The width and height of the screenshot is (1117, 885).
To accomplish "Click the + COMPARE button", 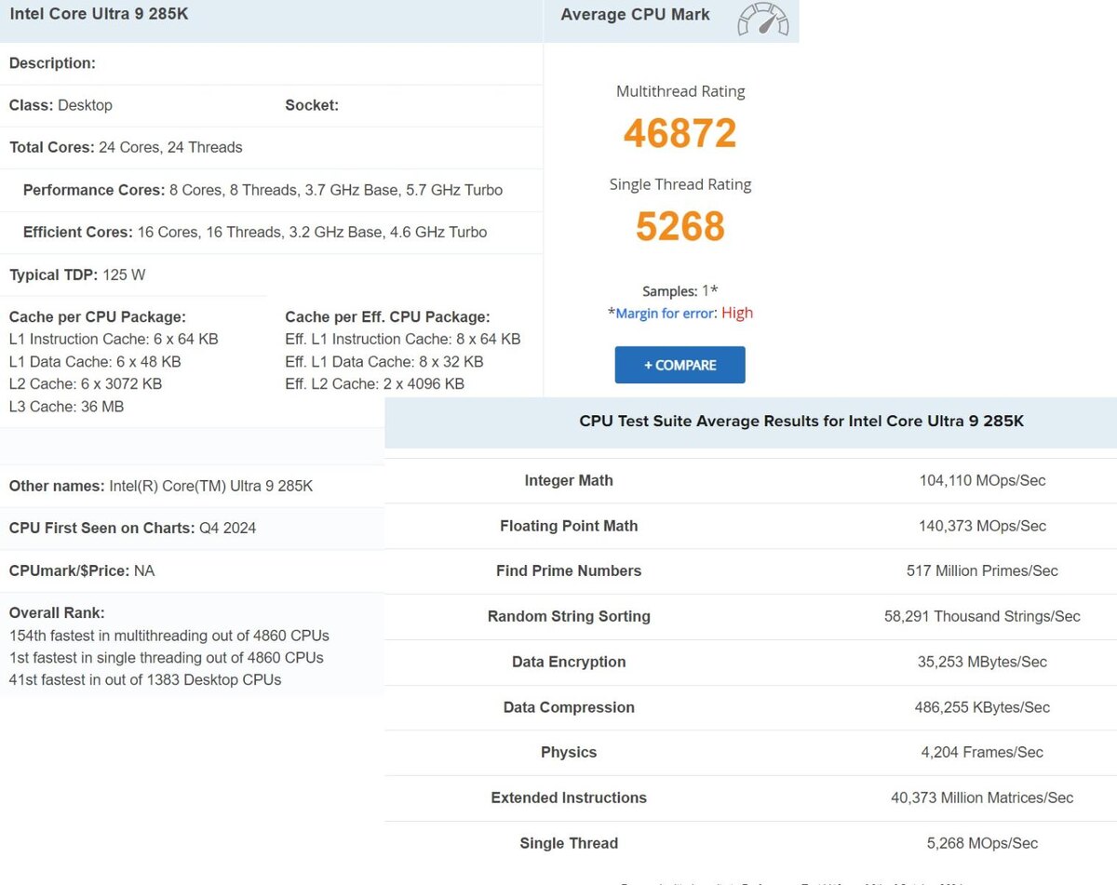I will pos(680,365).
